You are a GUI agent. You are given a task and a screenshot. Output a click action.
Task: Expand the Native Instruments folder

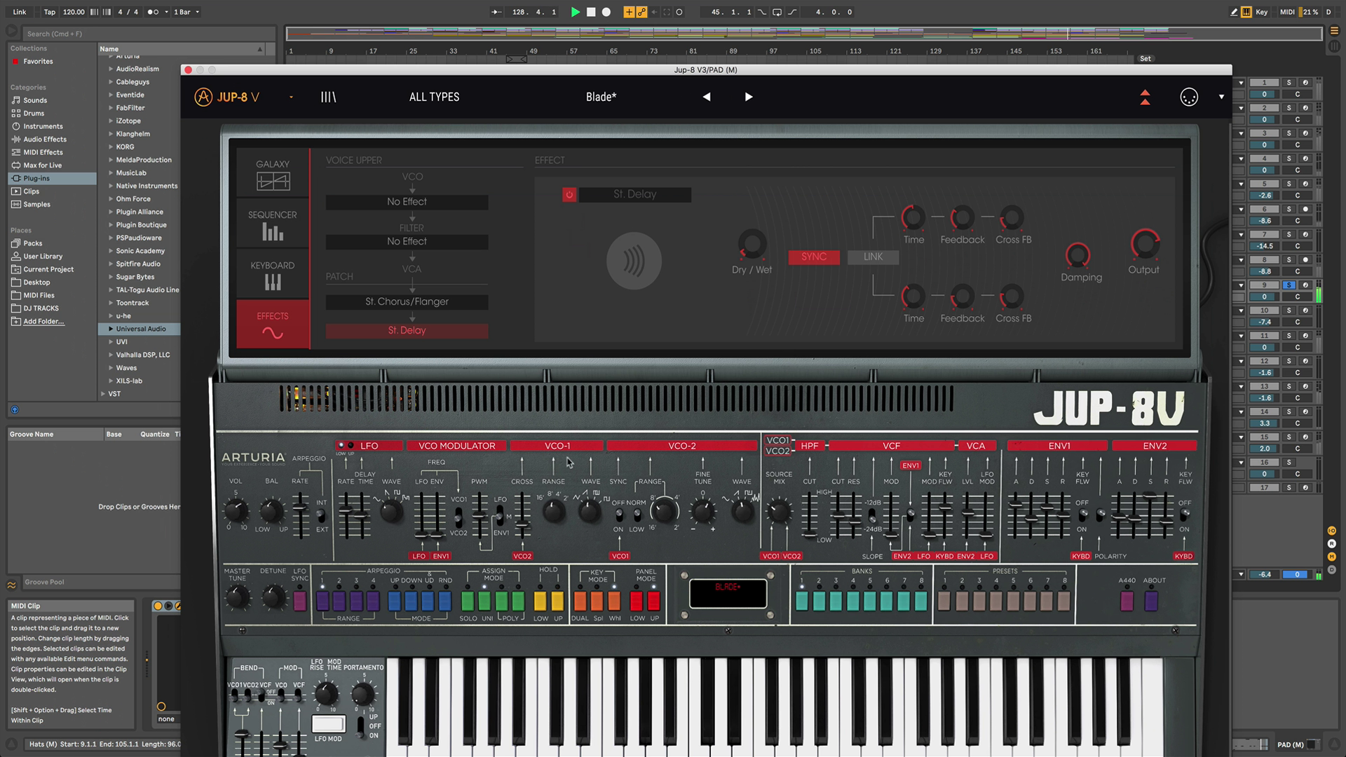coord(110,186)
